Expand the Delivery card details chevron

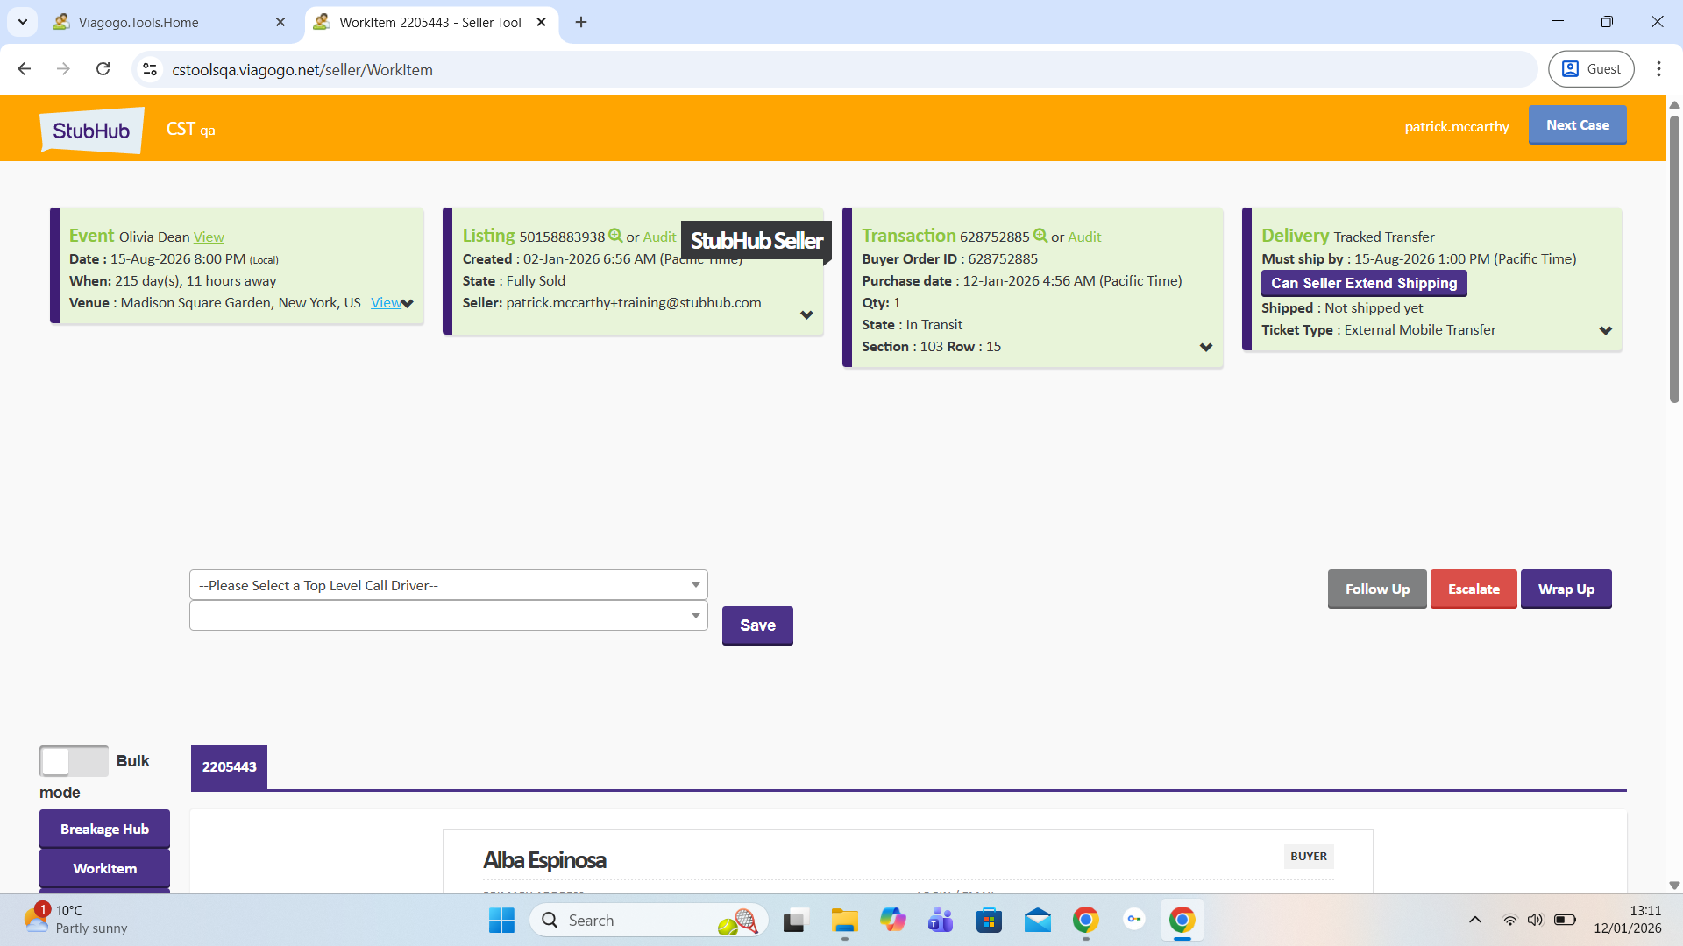click(1605, 331)
